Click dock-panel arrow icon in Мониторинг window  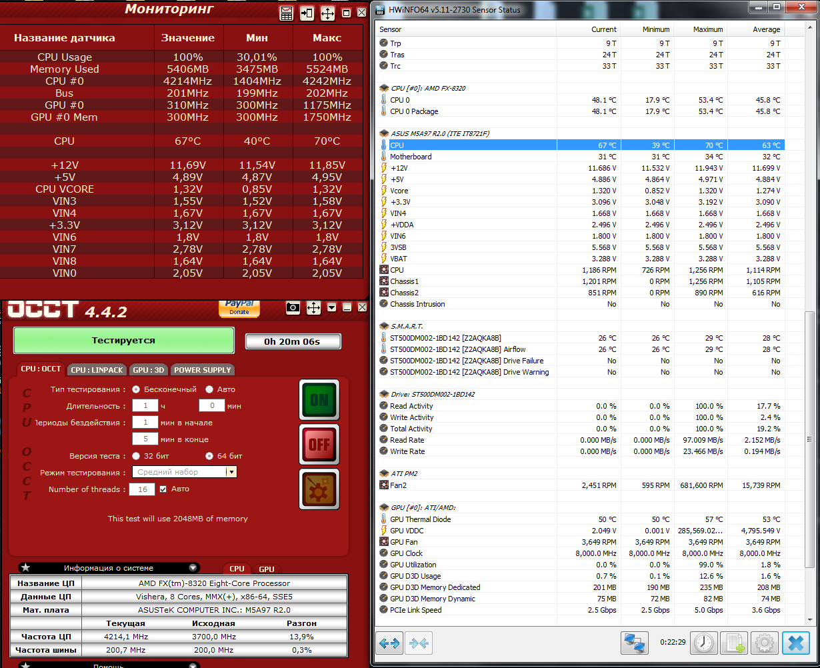307,13
